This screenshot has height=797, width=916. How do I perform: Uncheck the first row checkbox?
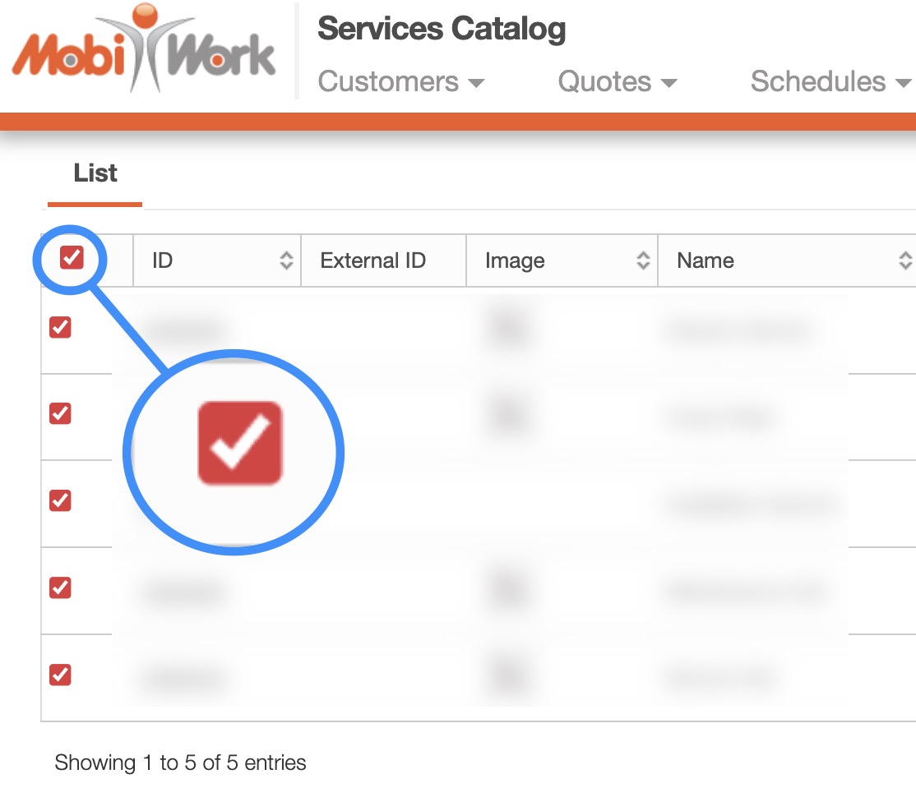60,327
